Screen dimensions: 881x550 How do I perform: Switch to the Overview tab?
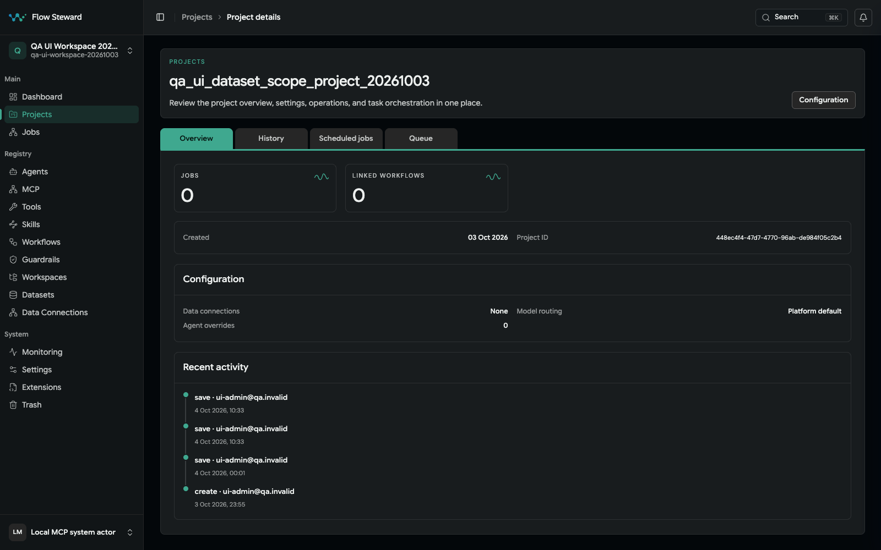click(197, 139)
